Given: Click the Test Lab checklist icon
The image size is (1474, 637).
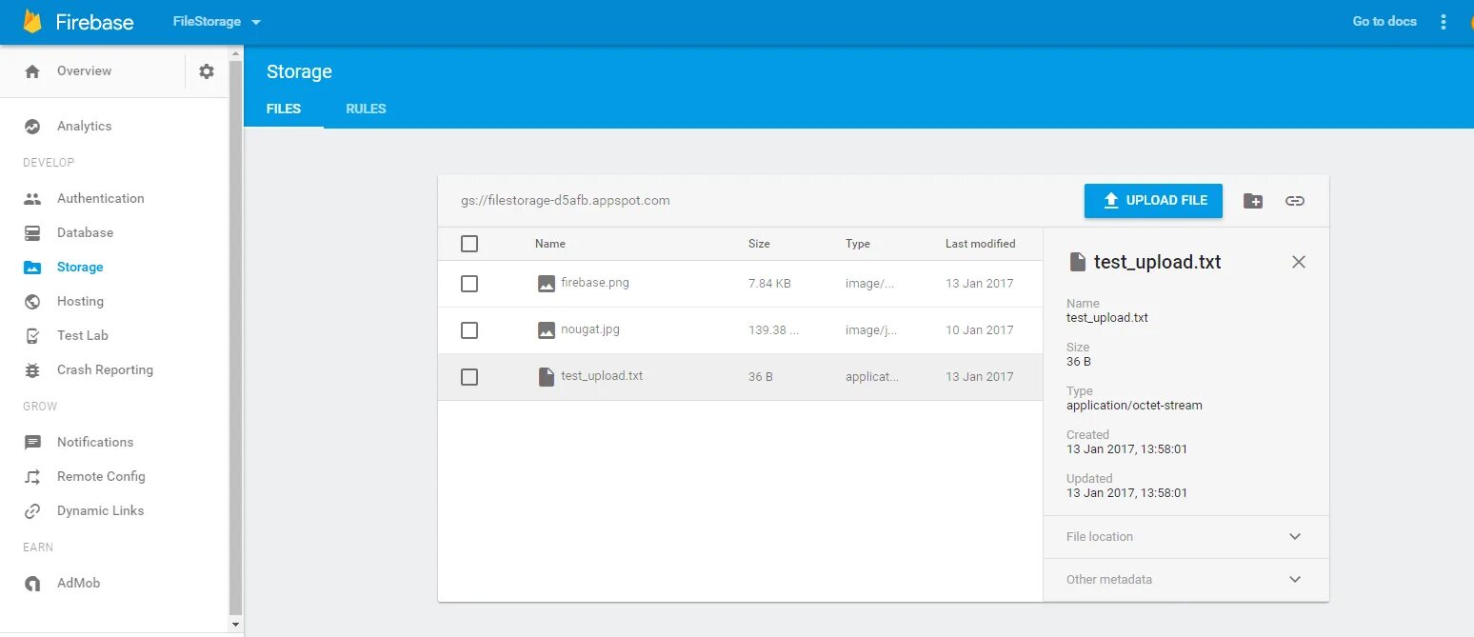Looking at the screenshot, I should tap(32, 336).
